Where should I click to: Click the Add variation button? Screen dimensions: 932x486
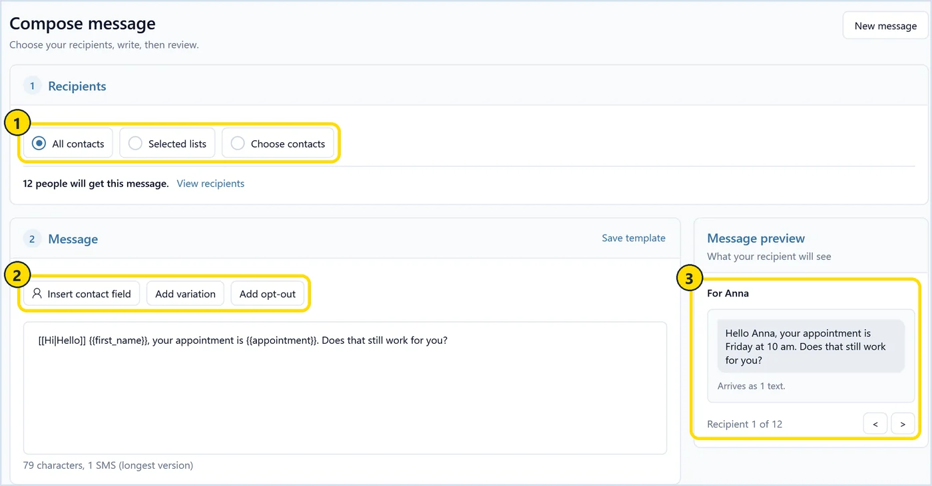pos(185,294)
